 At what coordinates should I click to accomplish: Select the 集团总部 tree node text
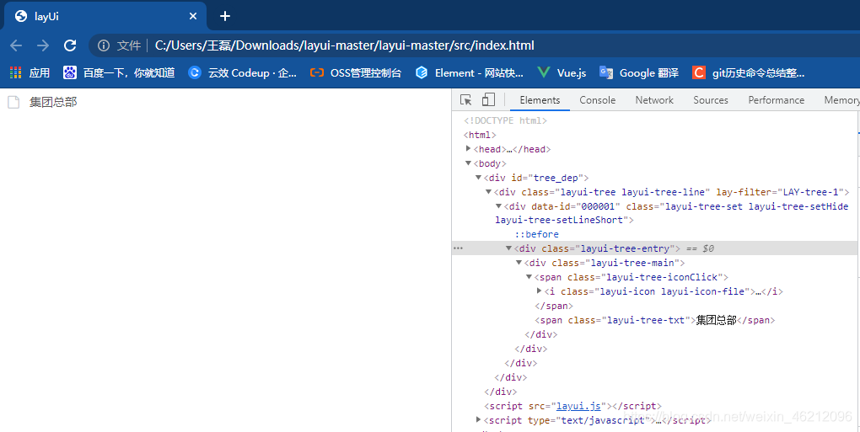(53, 103)
